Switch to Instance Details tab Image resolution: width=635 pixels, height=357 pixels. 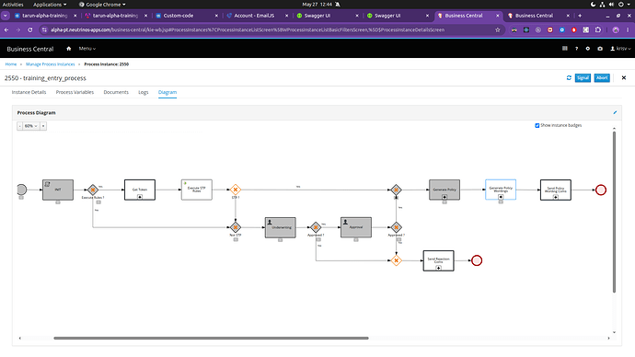(x=29, y=92)
